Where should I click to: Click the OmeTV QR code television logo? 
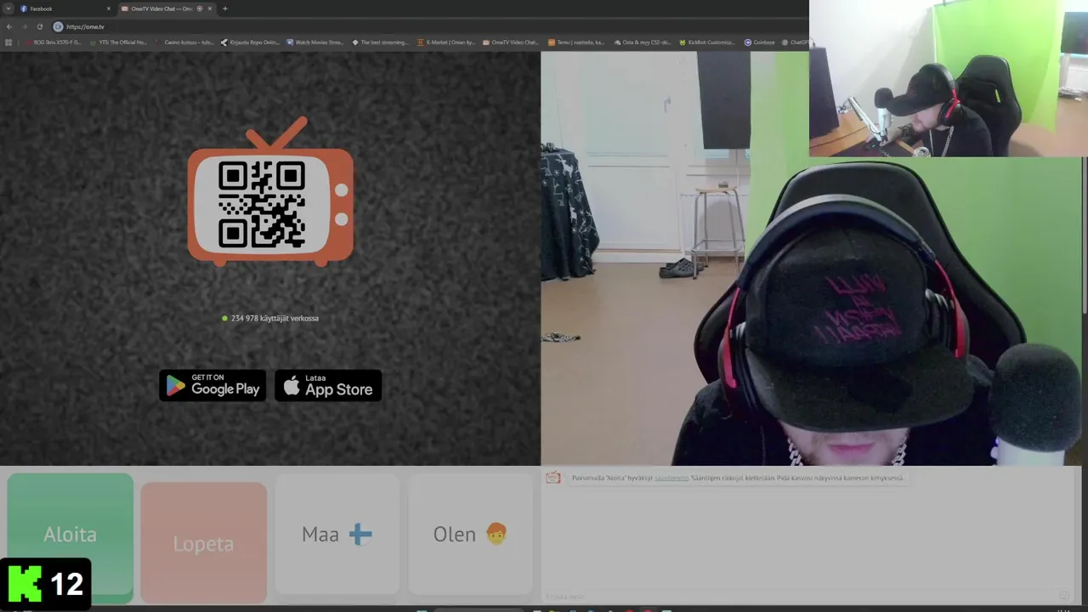click(270, 192)
